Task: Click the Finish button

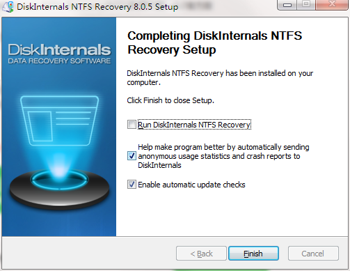Action: click(253, 254)
